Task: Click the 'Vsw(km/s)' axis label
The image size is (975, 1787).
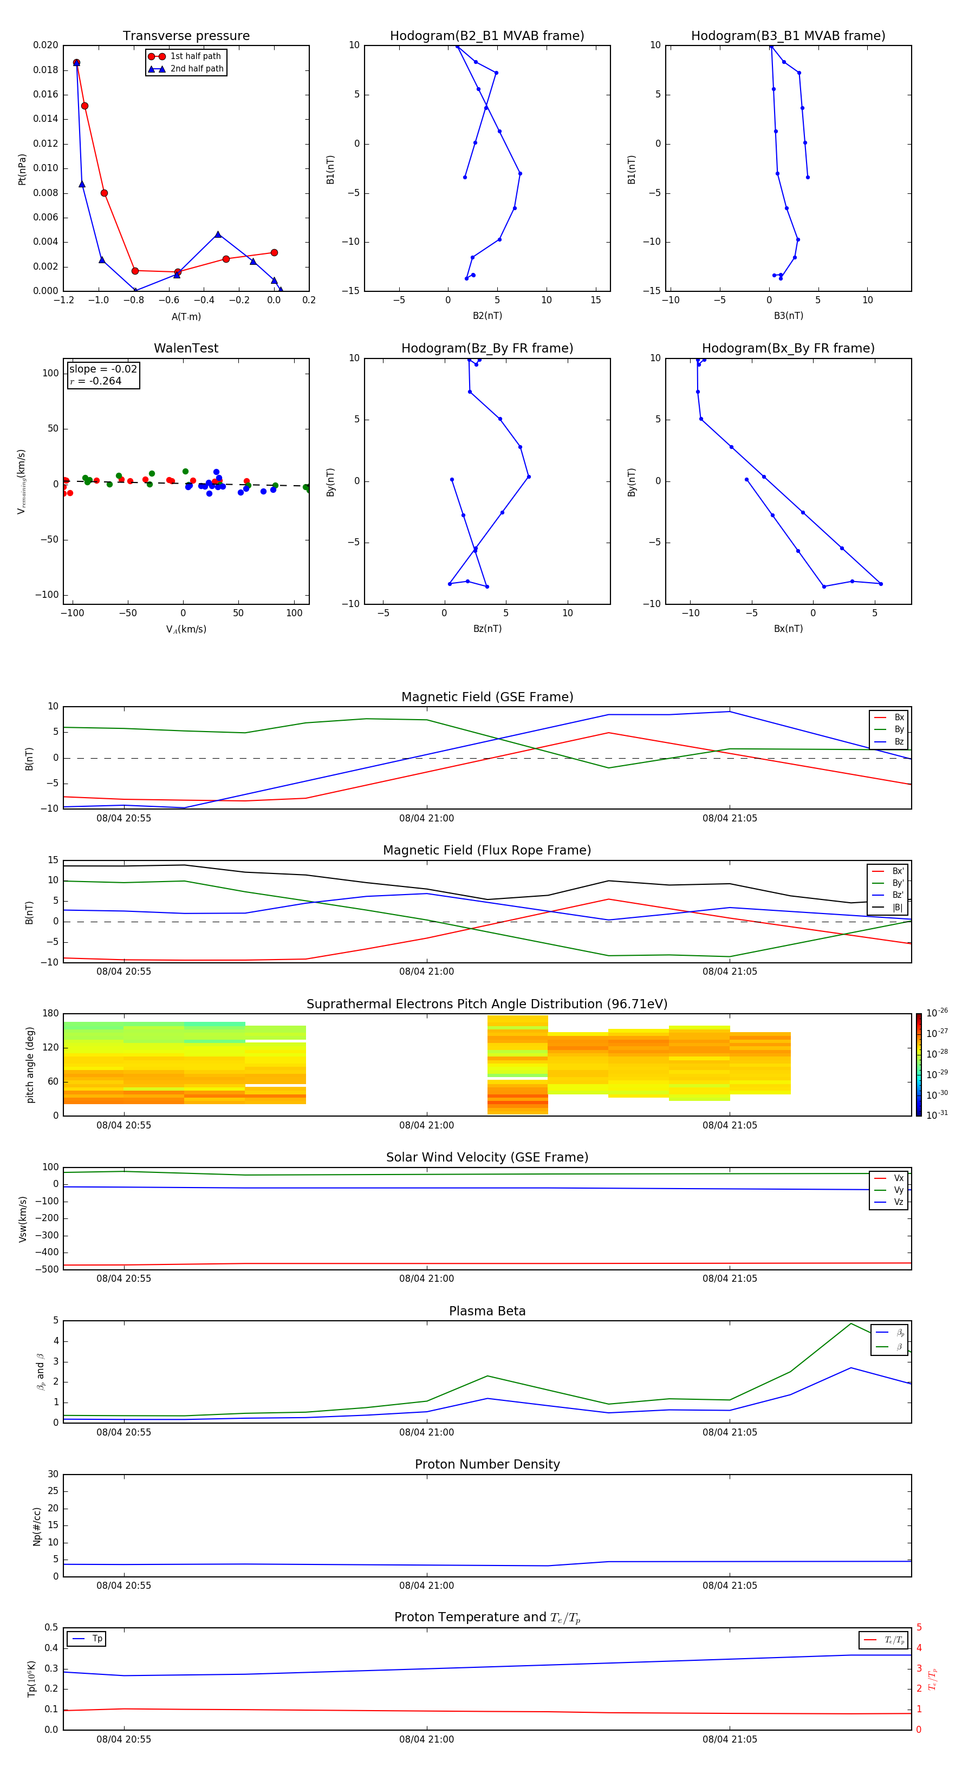Action: point(23,1219)
